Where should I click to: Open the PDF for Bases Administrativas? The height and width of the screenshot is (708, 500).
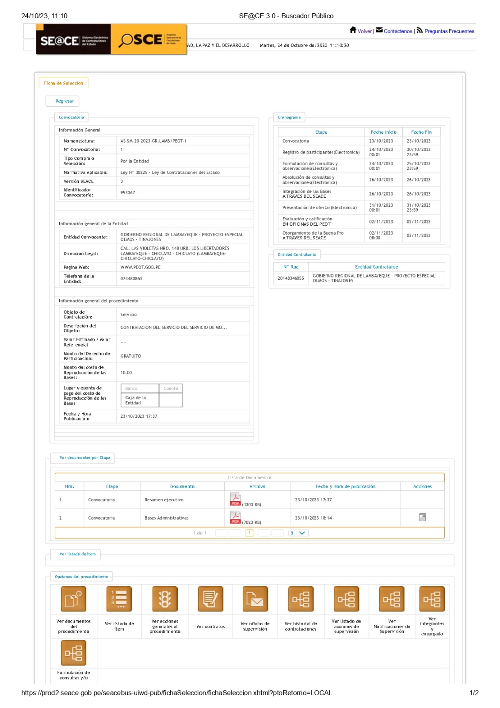(235, 517)
